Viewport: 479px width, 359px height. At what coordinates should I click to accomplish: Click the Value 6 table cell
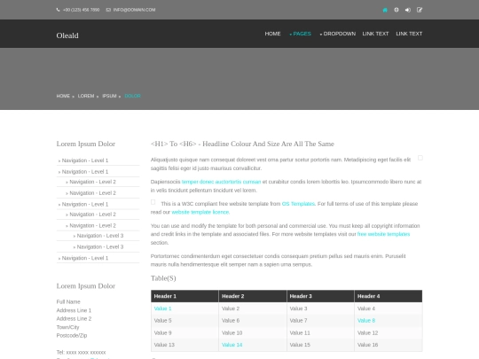point(252,321)
